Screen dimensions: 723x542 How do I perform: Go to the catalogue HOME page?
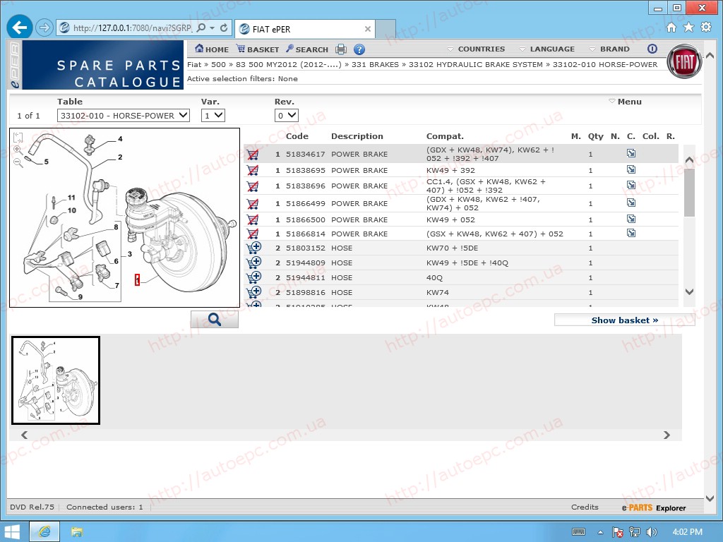212,49
